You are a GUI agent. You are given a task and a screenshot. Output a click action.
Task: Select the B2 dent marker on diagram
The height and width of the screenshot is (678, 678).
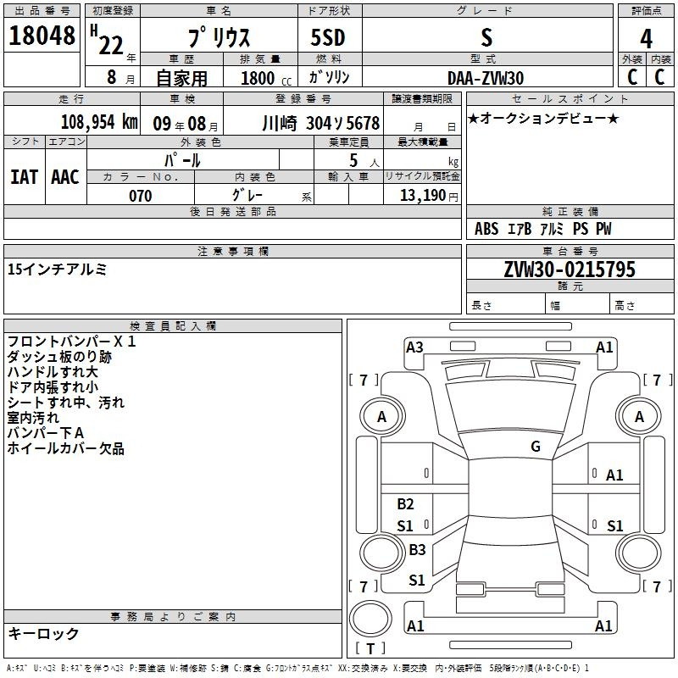405,504
